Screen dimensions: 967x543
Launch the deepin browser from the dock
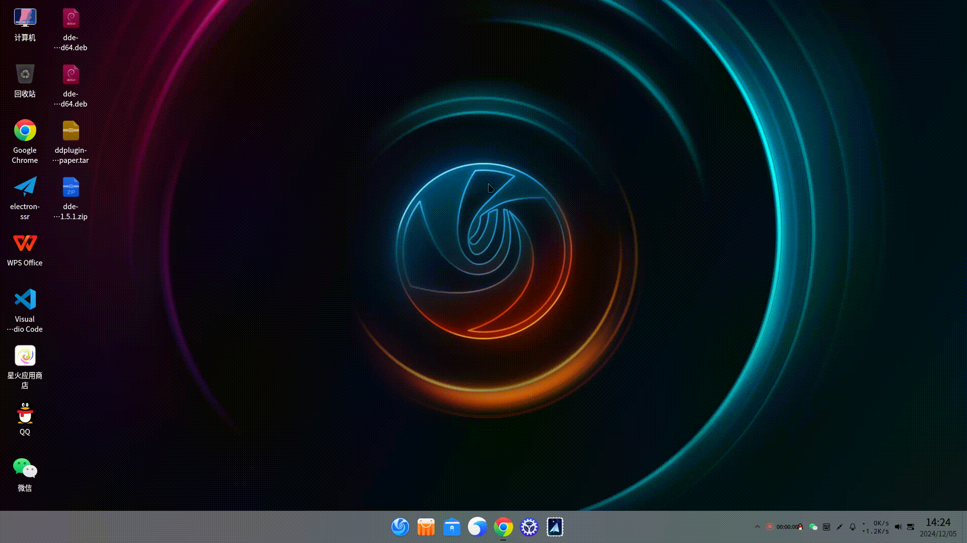477,527
